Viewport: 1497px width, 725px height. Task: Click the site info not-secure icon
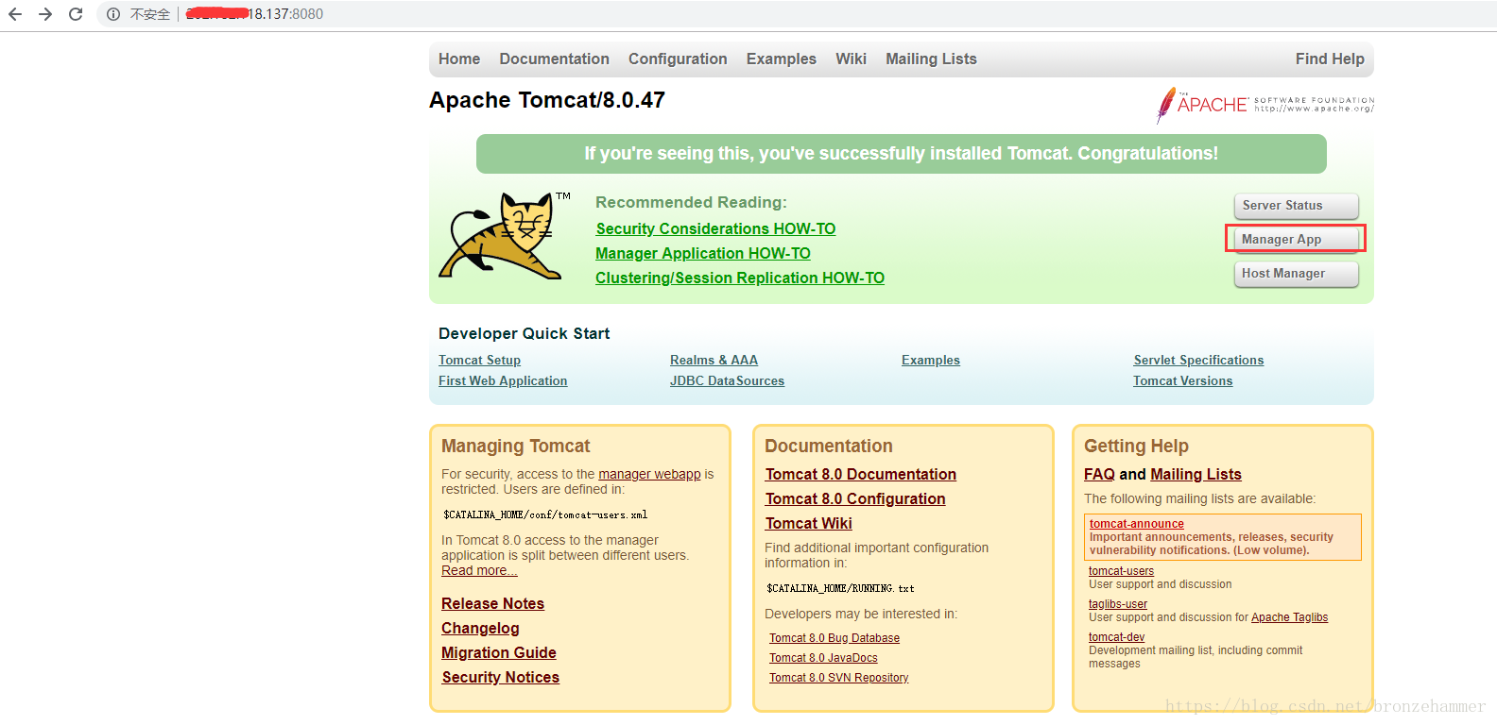[x=113, y=14]
